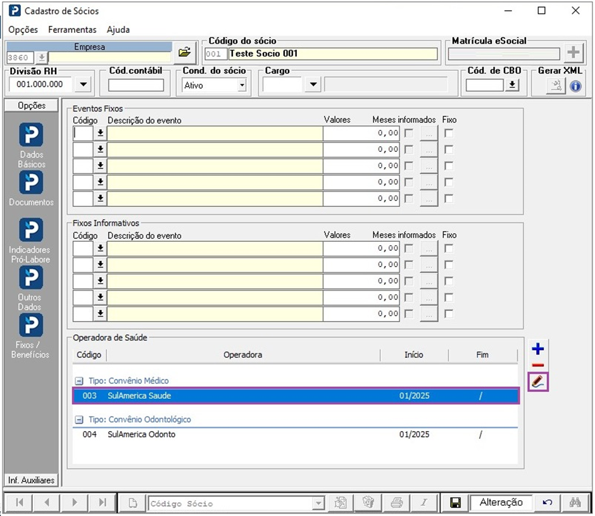Click the Cód.contábil input field
Viewport: 595px width, 516px height.
click(x=136, y=85)
